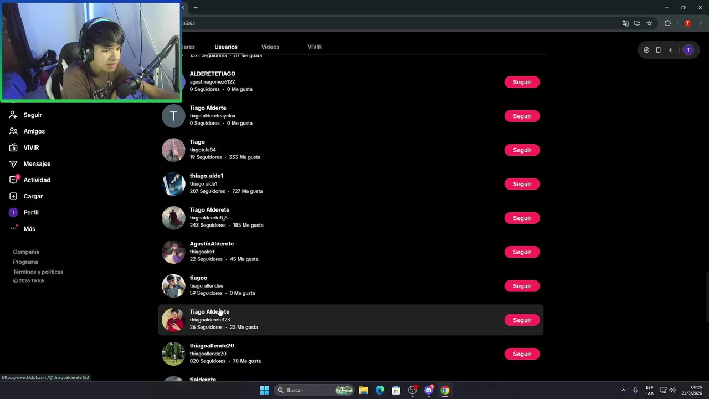Show hidden system tray icons
The image size is (709, 399).
pyautogui.click(x=623, y=390)
